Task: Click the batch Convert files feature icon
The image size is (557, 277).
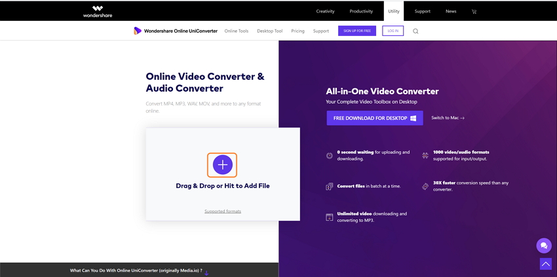Action: 330,187
